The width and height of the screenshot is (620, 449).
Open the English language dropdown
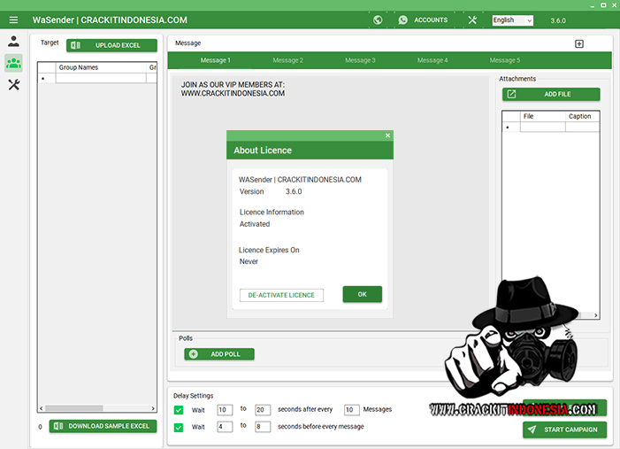[512, 20]
